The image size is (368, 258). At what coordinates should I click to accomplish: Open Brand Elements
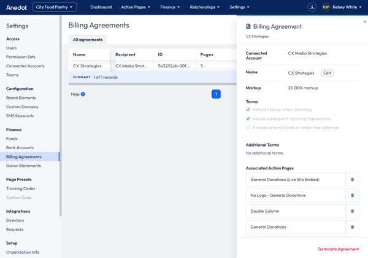tap(21, 98)
